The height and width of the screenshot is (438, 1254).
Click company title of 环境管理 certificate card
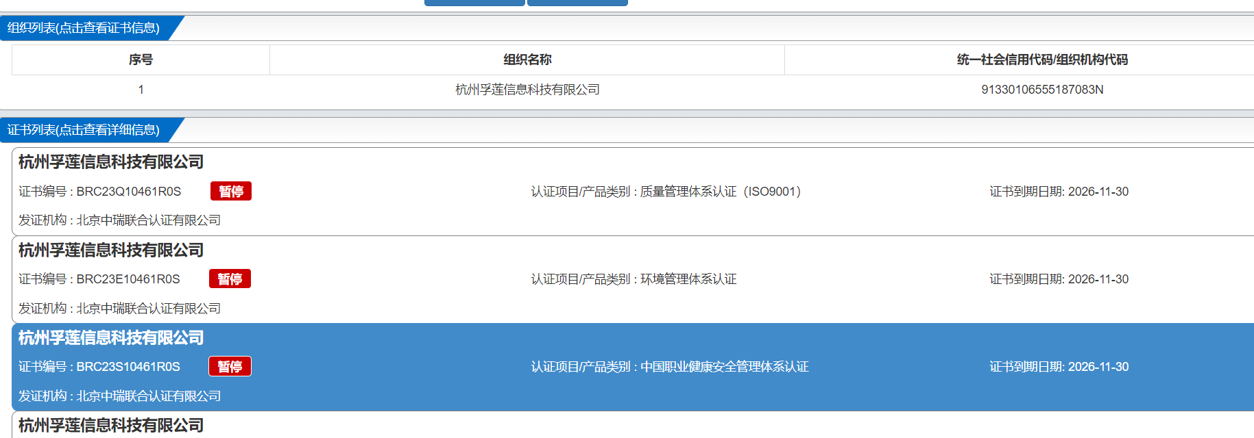point(111,250)
